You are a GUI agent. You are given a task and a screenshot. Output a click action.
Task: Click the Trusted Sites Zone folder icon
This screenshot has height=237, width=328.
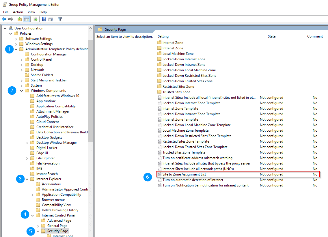[x=159, y=92]
